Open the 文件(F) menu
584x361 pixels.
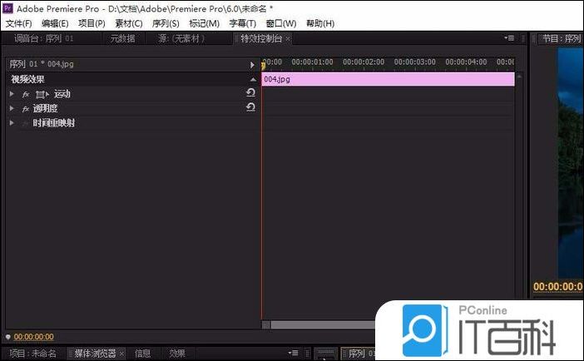coord(18,23)
